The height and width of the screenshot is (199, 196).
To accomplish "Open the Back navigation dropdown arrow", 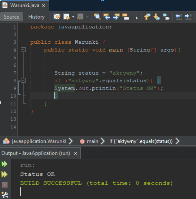I will point(73,17).
